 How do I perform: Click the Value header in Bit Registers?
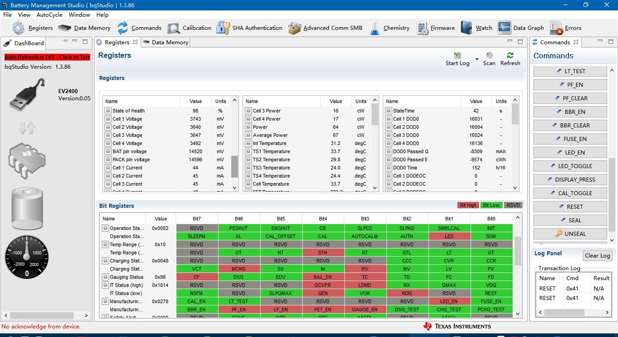pos(161,219)
